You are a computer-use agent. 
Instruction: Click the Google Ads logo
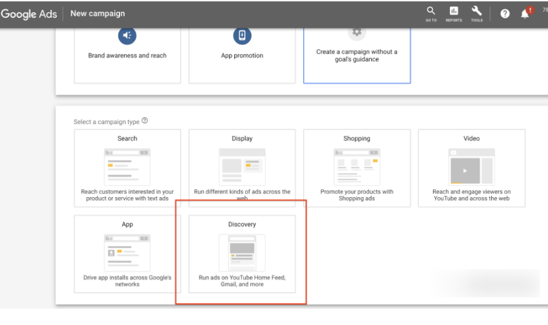coord(30,14)
